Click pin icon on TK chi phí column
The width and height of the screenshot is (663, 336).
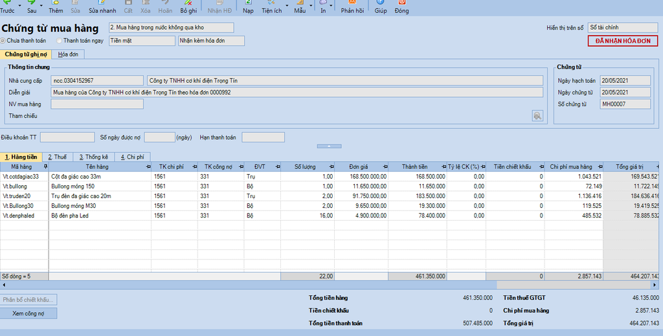point(194,167)
